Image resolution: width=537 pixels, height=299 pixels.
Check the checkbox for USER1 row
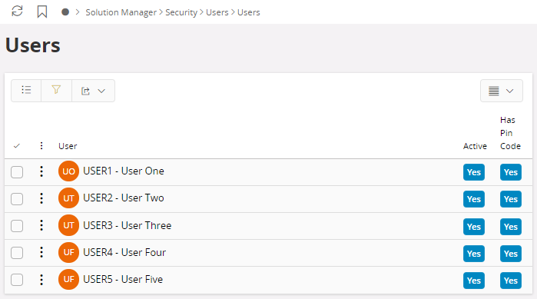point(17,172)
